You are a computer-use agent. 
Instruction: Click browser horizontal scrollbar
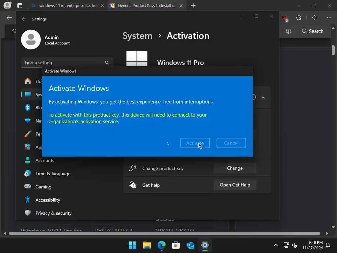point(165,234)
